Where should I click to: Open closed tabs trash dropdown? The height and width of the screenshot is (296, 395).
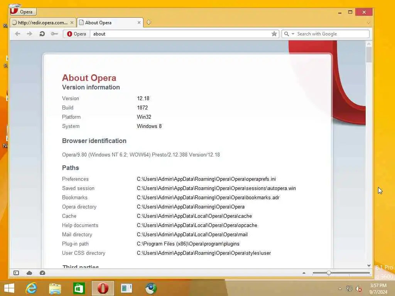tap(368, 23)
